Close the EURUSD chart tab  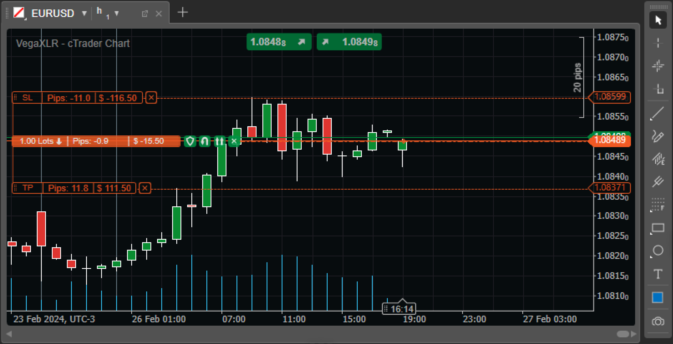159,14
